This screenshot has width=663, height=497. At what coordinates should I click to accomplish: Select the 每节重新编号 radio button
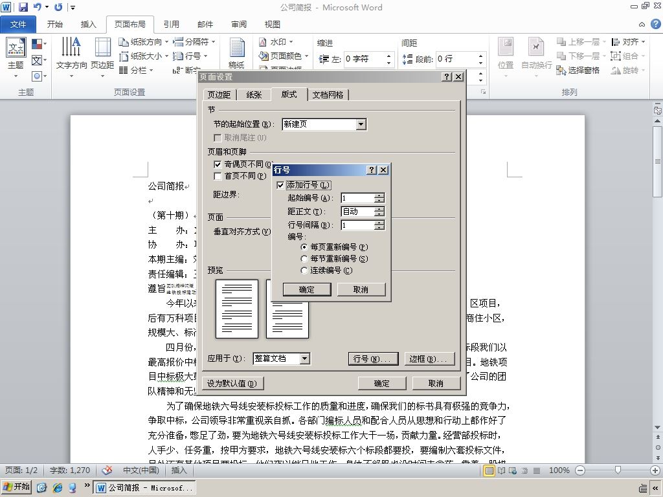pos(304,259)
